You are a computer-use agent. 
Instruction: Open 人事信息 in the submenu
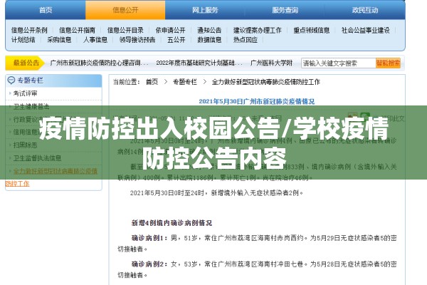pyautogui.click(x=95, y=40)
